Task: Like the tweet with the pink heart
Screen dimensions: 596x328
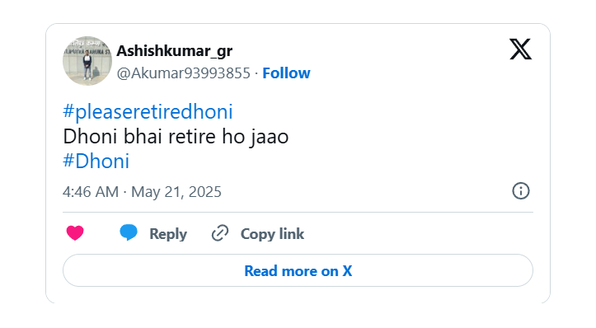Action: (75, 233)
